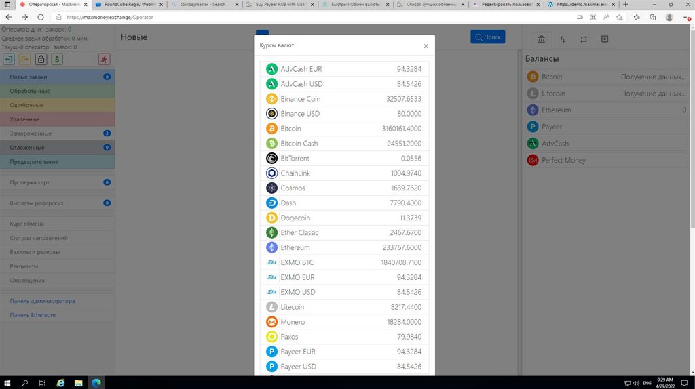Open Выплаты реферских menu item

pos(57,203)
